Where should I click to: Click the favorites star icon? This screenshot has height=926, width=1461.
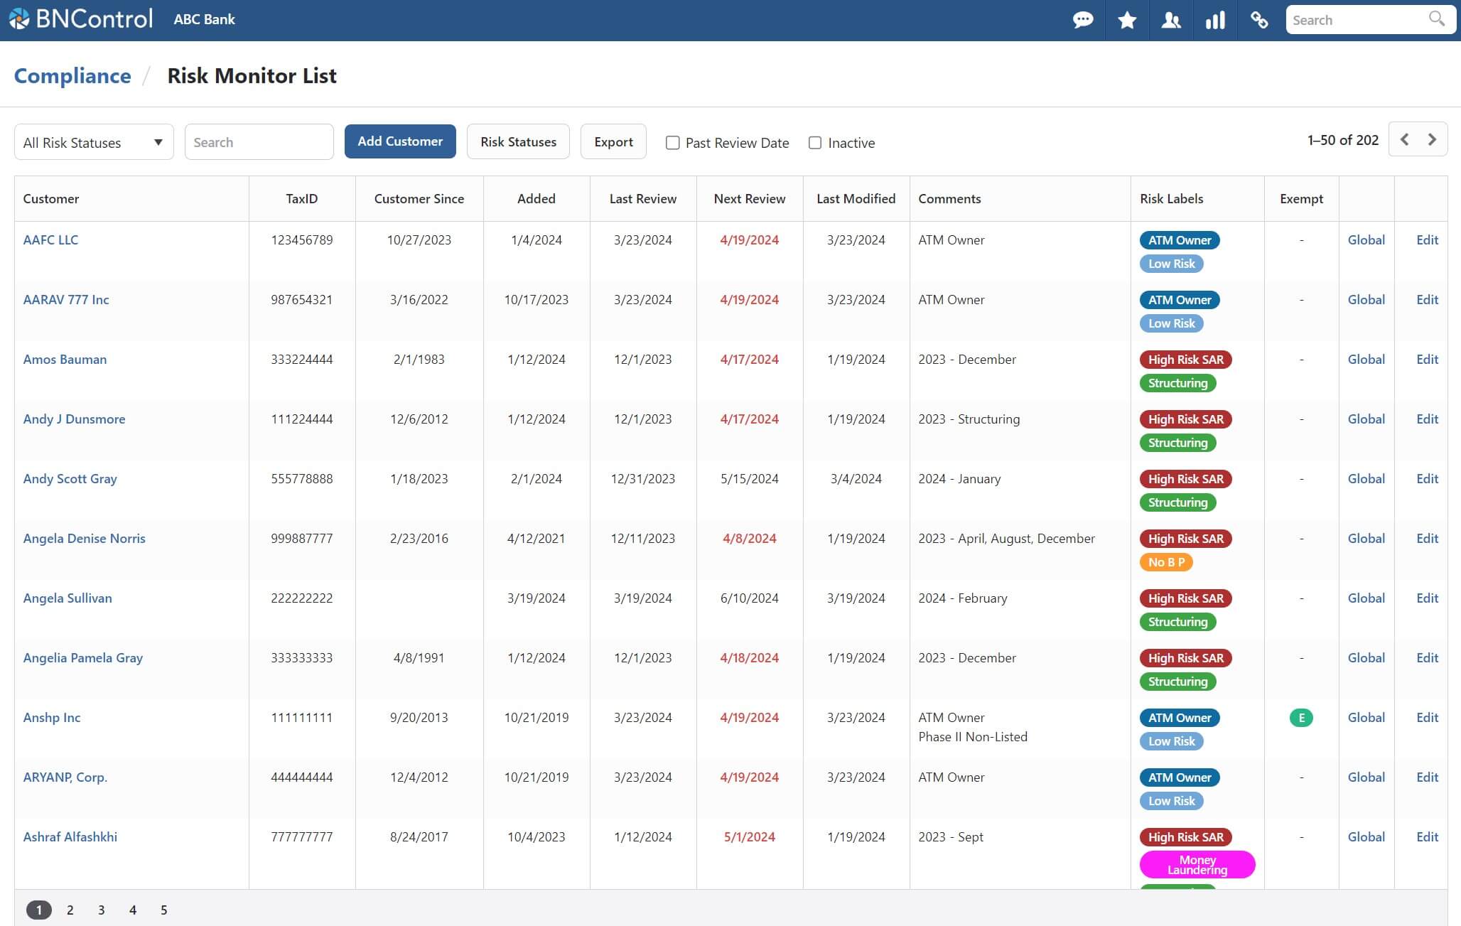click(1127, 20)
